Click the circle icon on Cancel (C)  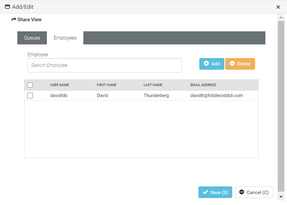242,192
